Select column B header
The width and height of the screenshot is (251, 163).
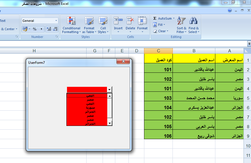194,51
